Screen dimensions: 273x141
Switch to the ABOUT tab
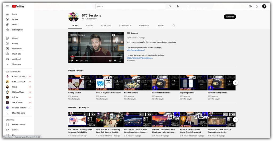(x=160, y=26)
